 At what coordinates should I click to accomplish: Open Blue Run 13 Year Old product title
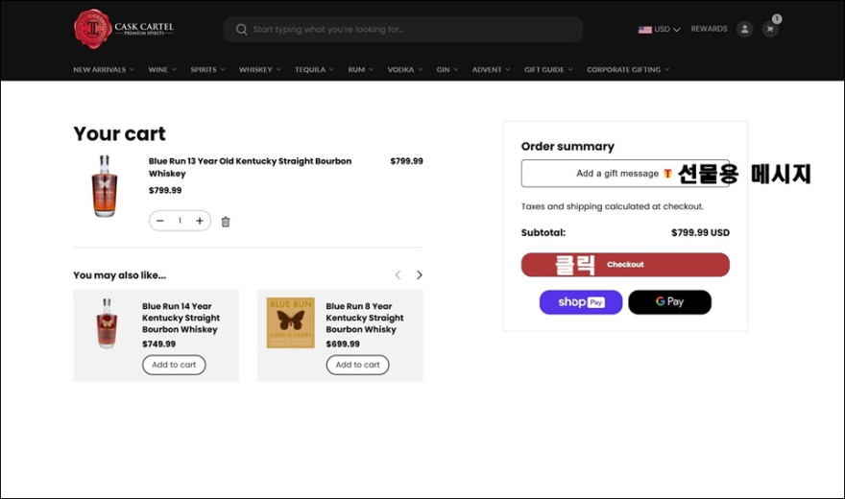tap(250, 167)
